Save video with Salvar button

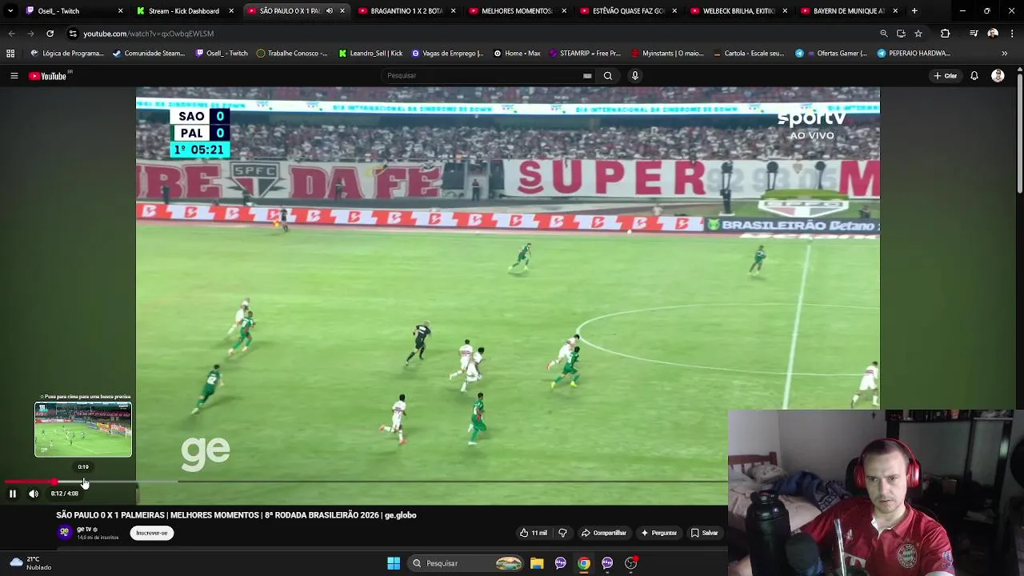tap(705, 533)
